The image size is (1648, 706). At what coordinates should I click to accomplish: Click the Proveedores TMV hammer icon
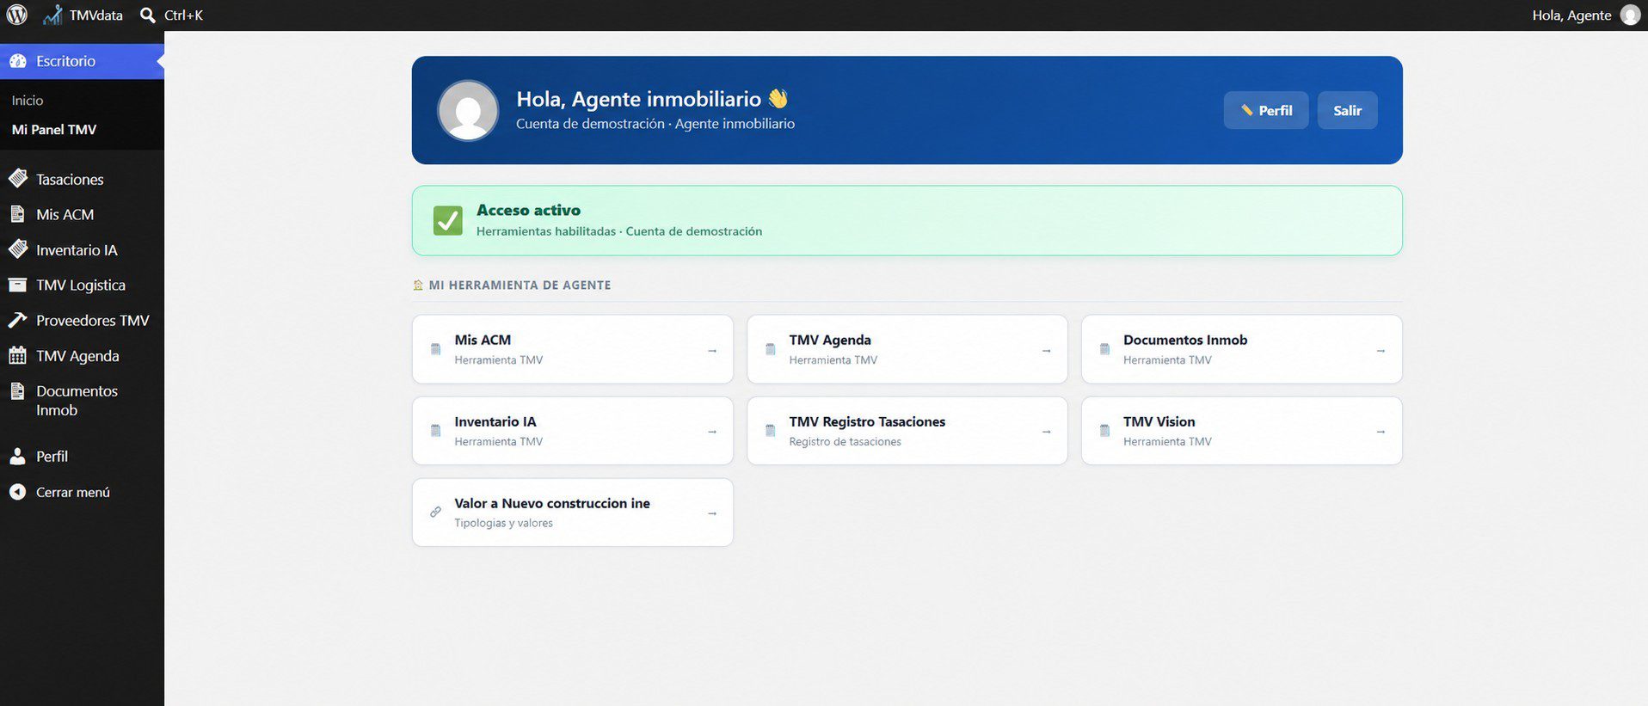pos(17,320)
